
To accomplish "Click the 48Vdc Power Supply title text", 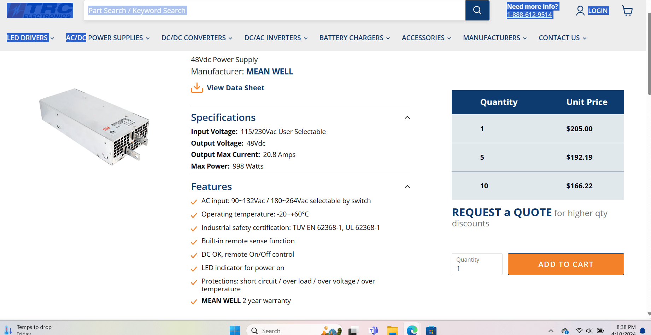I will (x=224, y=60).
